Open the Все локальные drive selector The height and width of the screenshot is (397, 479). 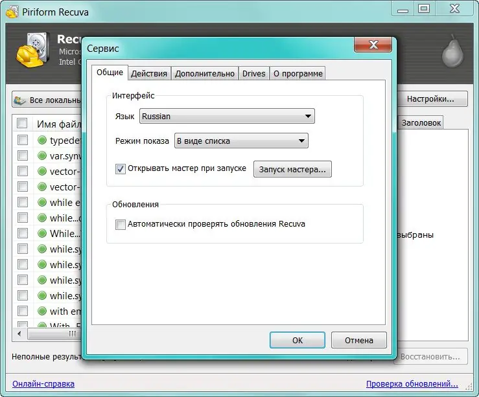47,100
